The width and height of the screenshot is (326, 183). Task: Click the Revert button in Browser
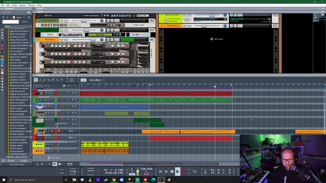coord(11,161)
